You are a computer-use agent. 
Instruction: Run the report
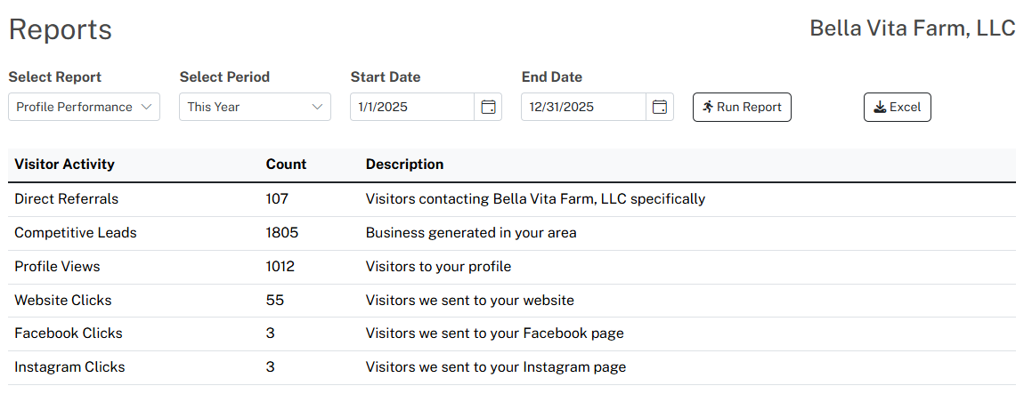(742, 107)
